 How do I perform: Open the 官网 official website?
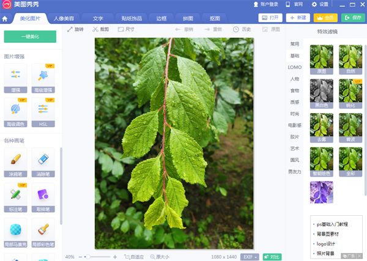(294, 4)
